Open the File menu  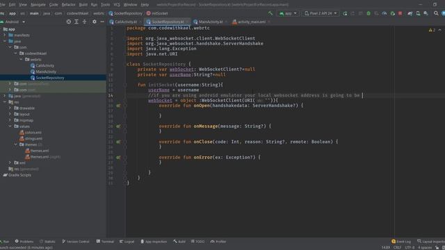point(2,5)
